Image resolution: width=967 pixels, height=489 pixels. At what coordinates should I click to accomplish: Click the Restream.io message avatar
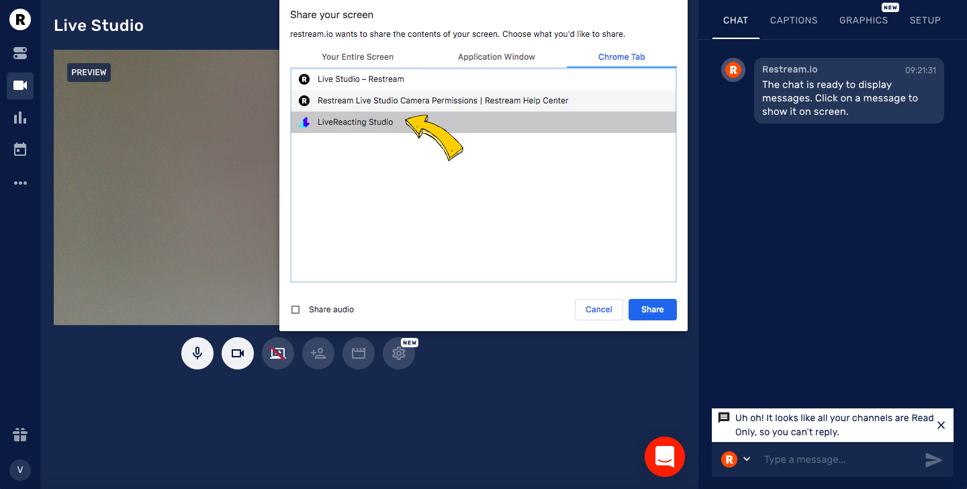(733, 69)
